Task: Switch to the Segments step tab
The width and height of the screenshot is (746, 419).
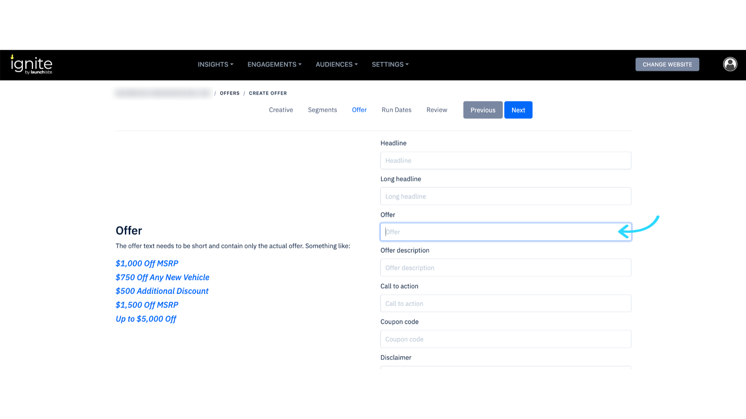Action: pos(322,110)
